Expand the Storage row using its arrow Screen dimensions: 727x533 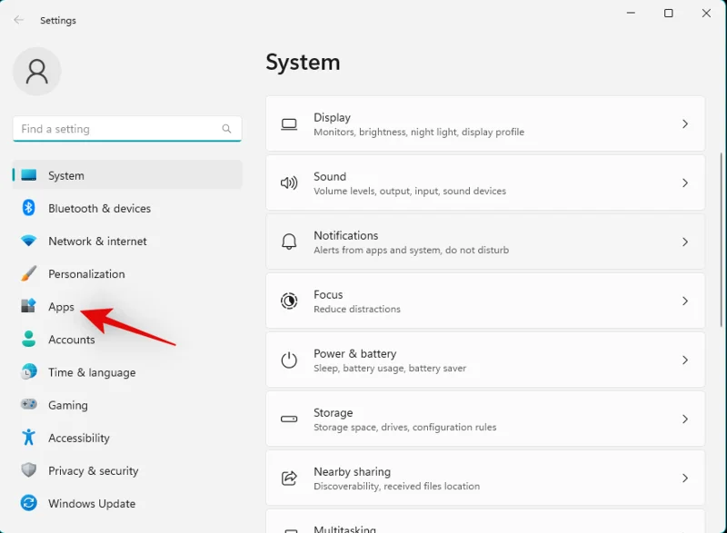point(685,419)
